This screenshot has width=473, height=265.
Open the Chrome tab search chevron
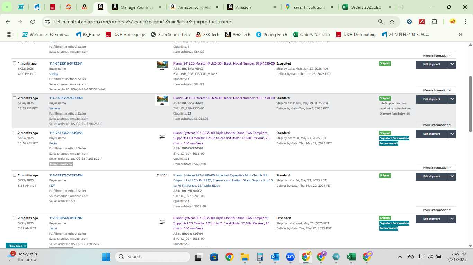7,7
